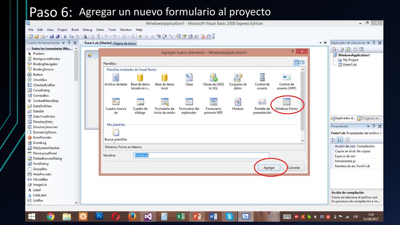400x225 pixels.
Task: Switch to Form1.vb [Diseño] tab
Action: point(98,43)
